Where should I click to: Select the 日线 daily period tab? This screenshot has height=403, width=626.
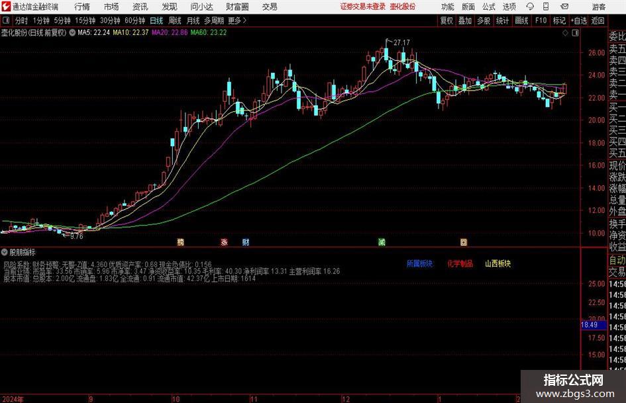[156, 21]
